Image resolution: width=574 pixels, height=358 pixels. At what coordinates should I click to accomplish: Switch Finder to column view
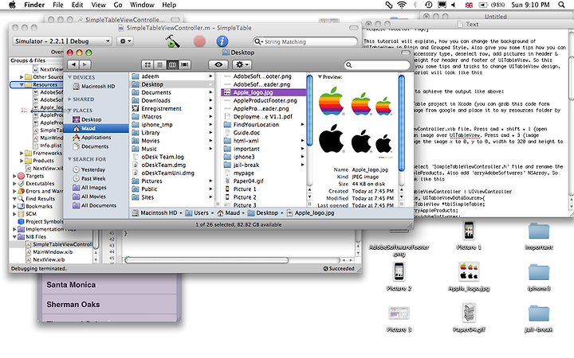tap(172, 64)
